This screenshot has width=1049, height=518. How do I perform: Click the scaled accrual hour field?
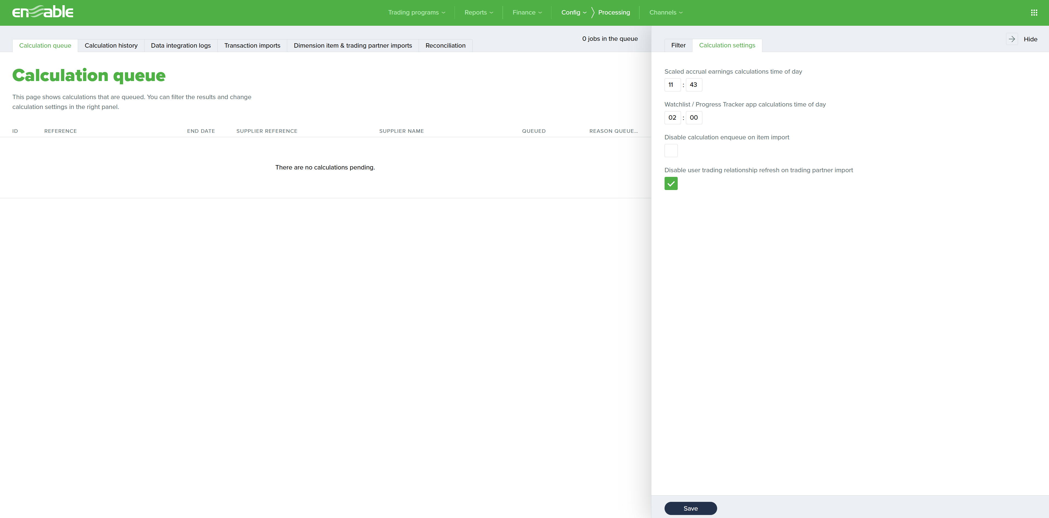point(672,85)
